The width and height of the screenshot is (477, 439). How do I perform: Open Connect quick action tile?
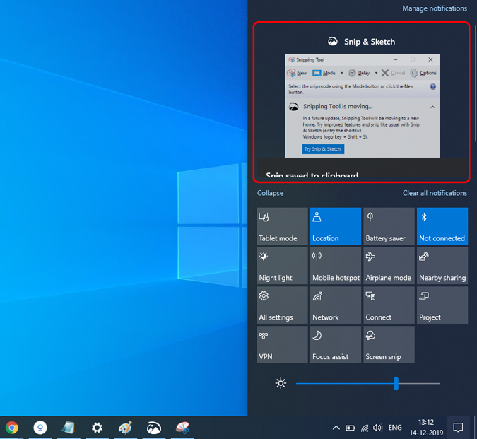coord(389,305)
